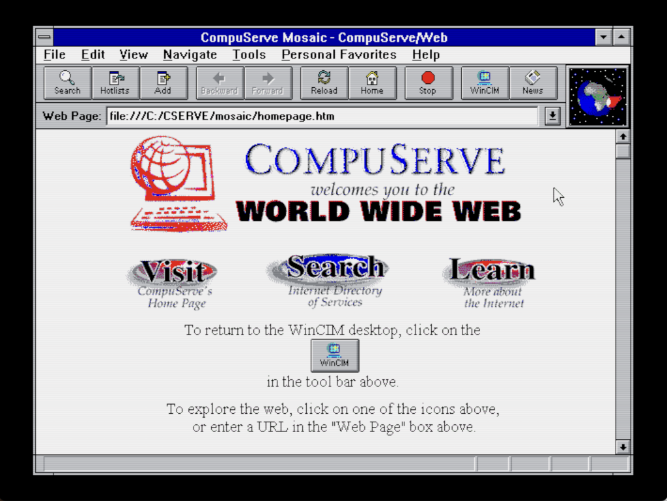Open the Edit menu
667x501 pixels.
(92, 55)
